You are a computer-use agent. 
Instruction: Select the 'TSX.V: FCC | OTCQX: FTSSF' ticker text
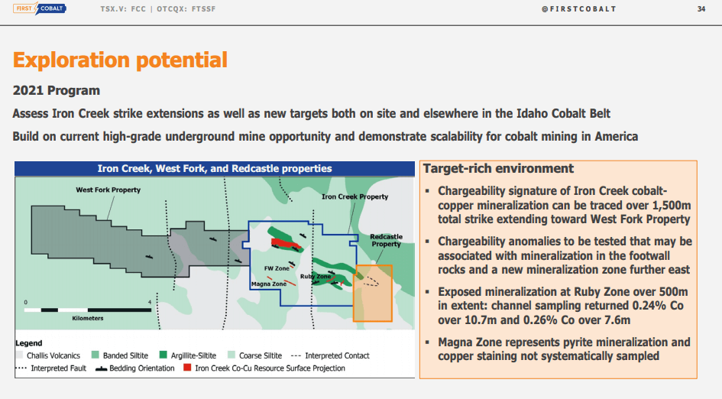click(x=158, y=8)
